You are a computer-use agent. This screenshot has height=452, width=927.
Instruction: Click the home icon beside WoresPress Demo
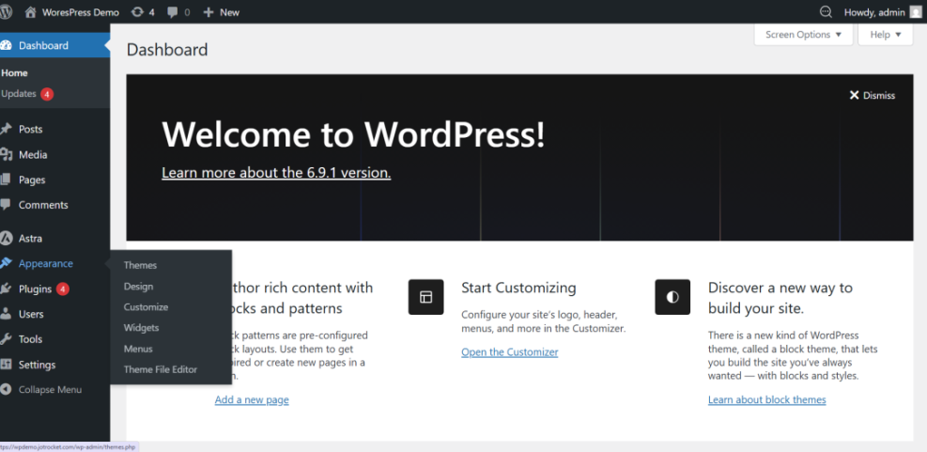(x=31, y=12)
